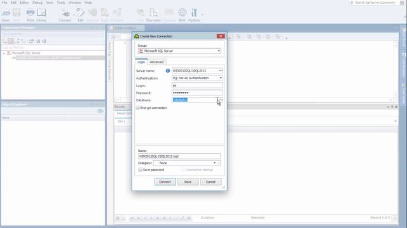Screen dimensions: 407x228
Task: Select the Editor Untitled document tab
Action: pyautogui.click(x=127, y=28)
